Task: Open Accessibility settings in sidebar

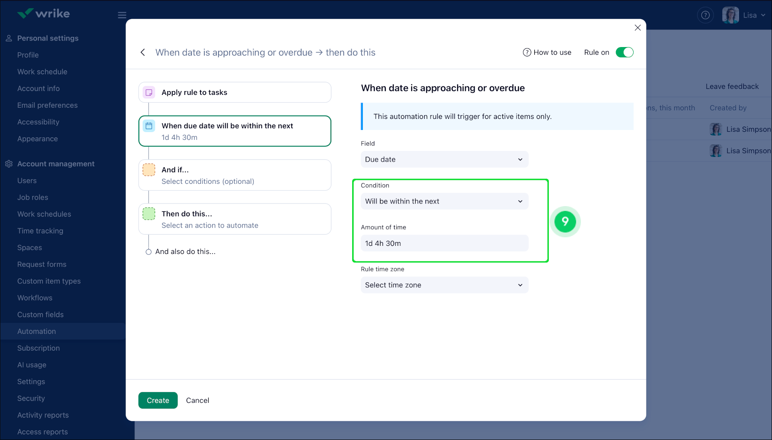Action: point(38,122)
